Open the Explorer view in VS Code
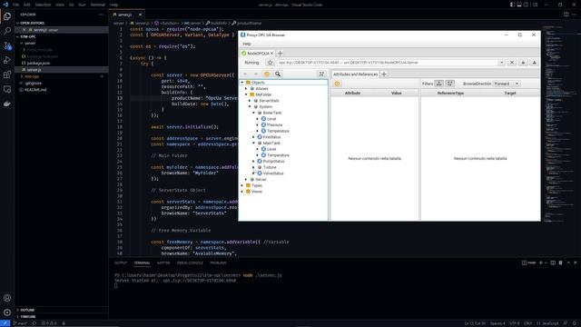Viewport: 581px width, 327px height. pos(7,16)
